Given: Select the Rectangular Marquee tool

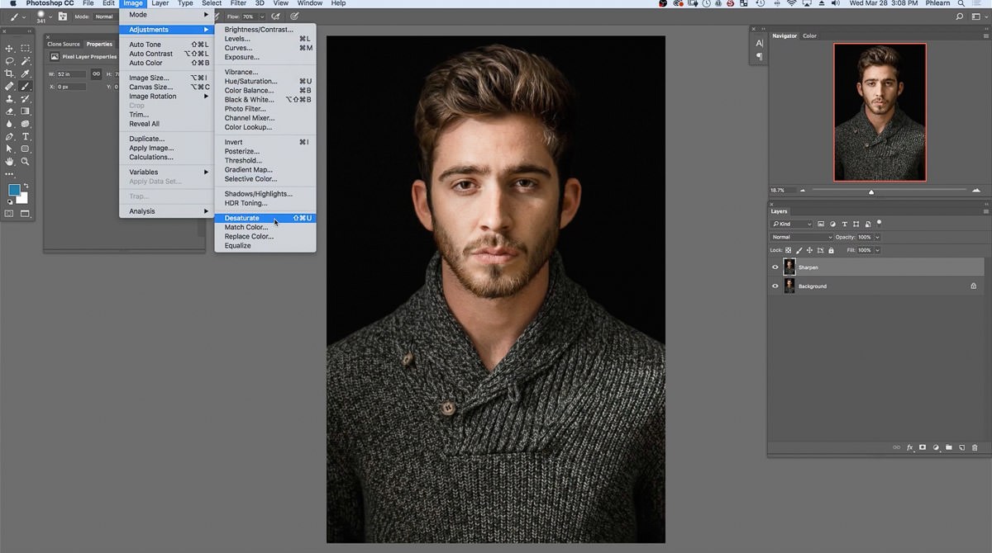Looking at the screenshot, I should coord(26,49).
